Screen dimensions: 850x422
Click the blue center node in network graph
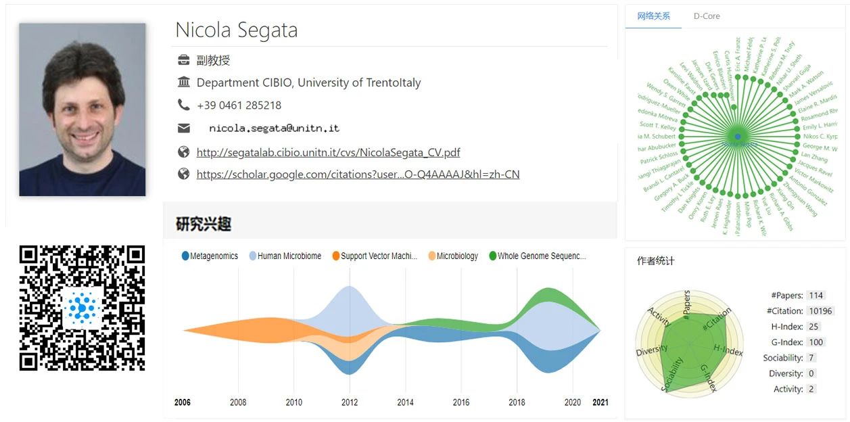click(x=737, y=136)
